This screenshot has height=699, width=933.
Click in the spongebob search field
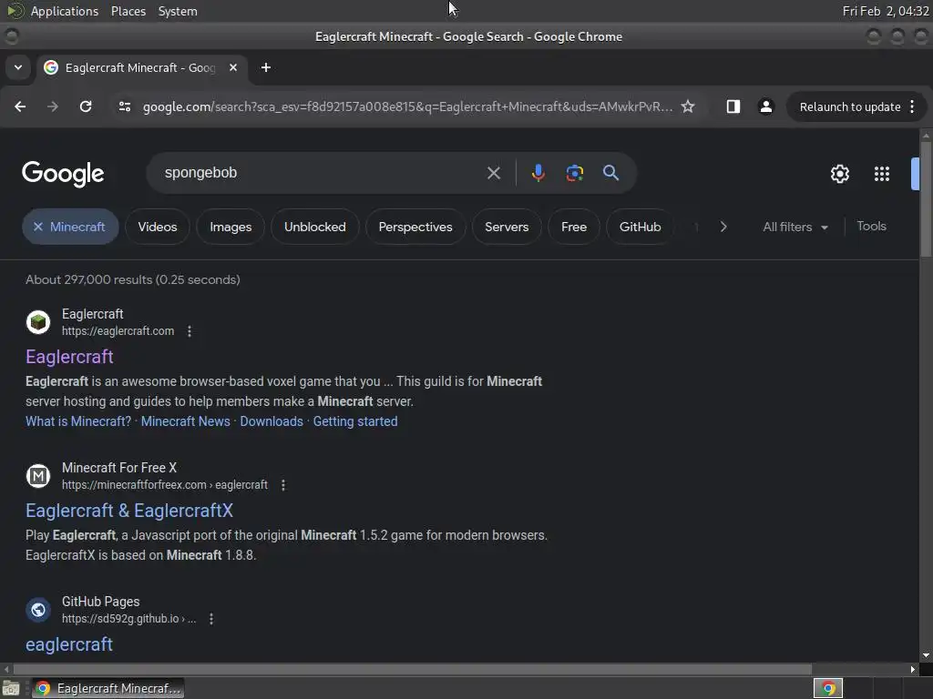322,173
